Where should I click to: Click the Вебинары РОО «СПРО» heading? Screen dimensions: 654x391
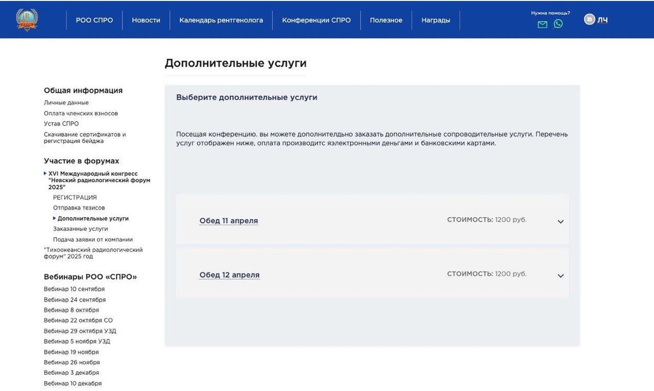pos(90,277)
